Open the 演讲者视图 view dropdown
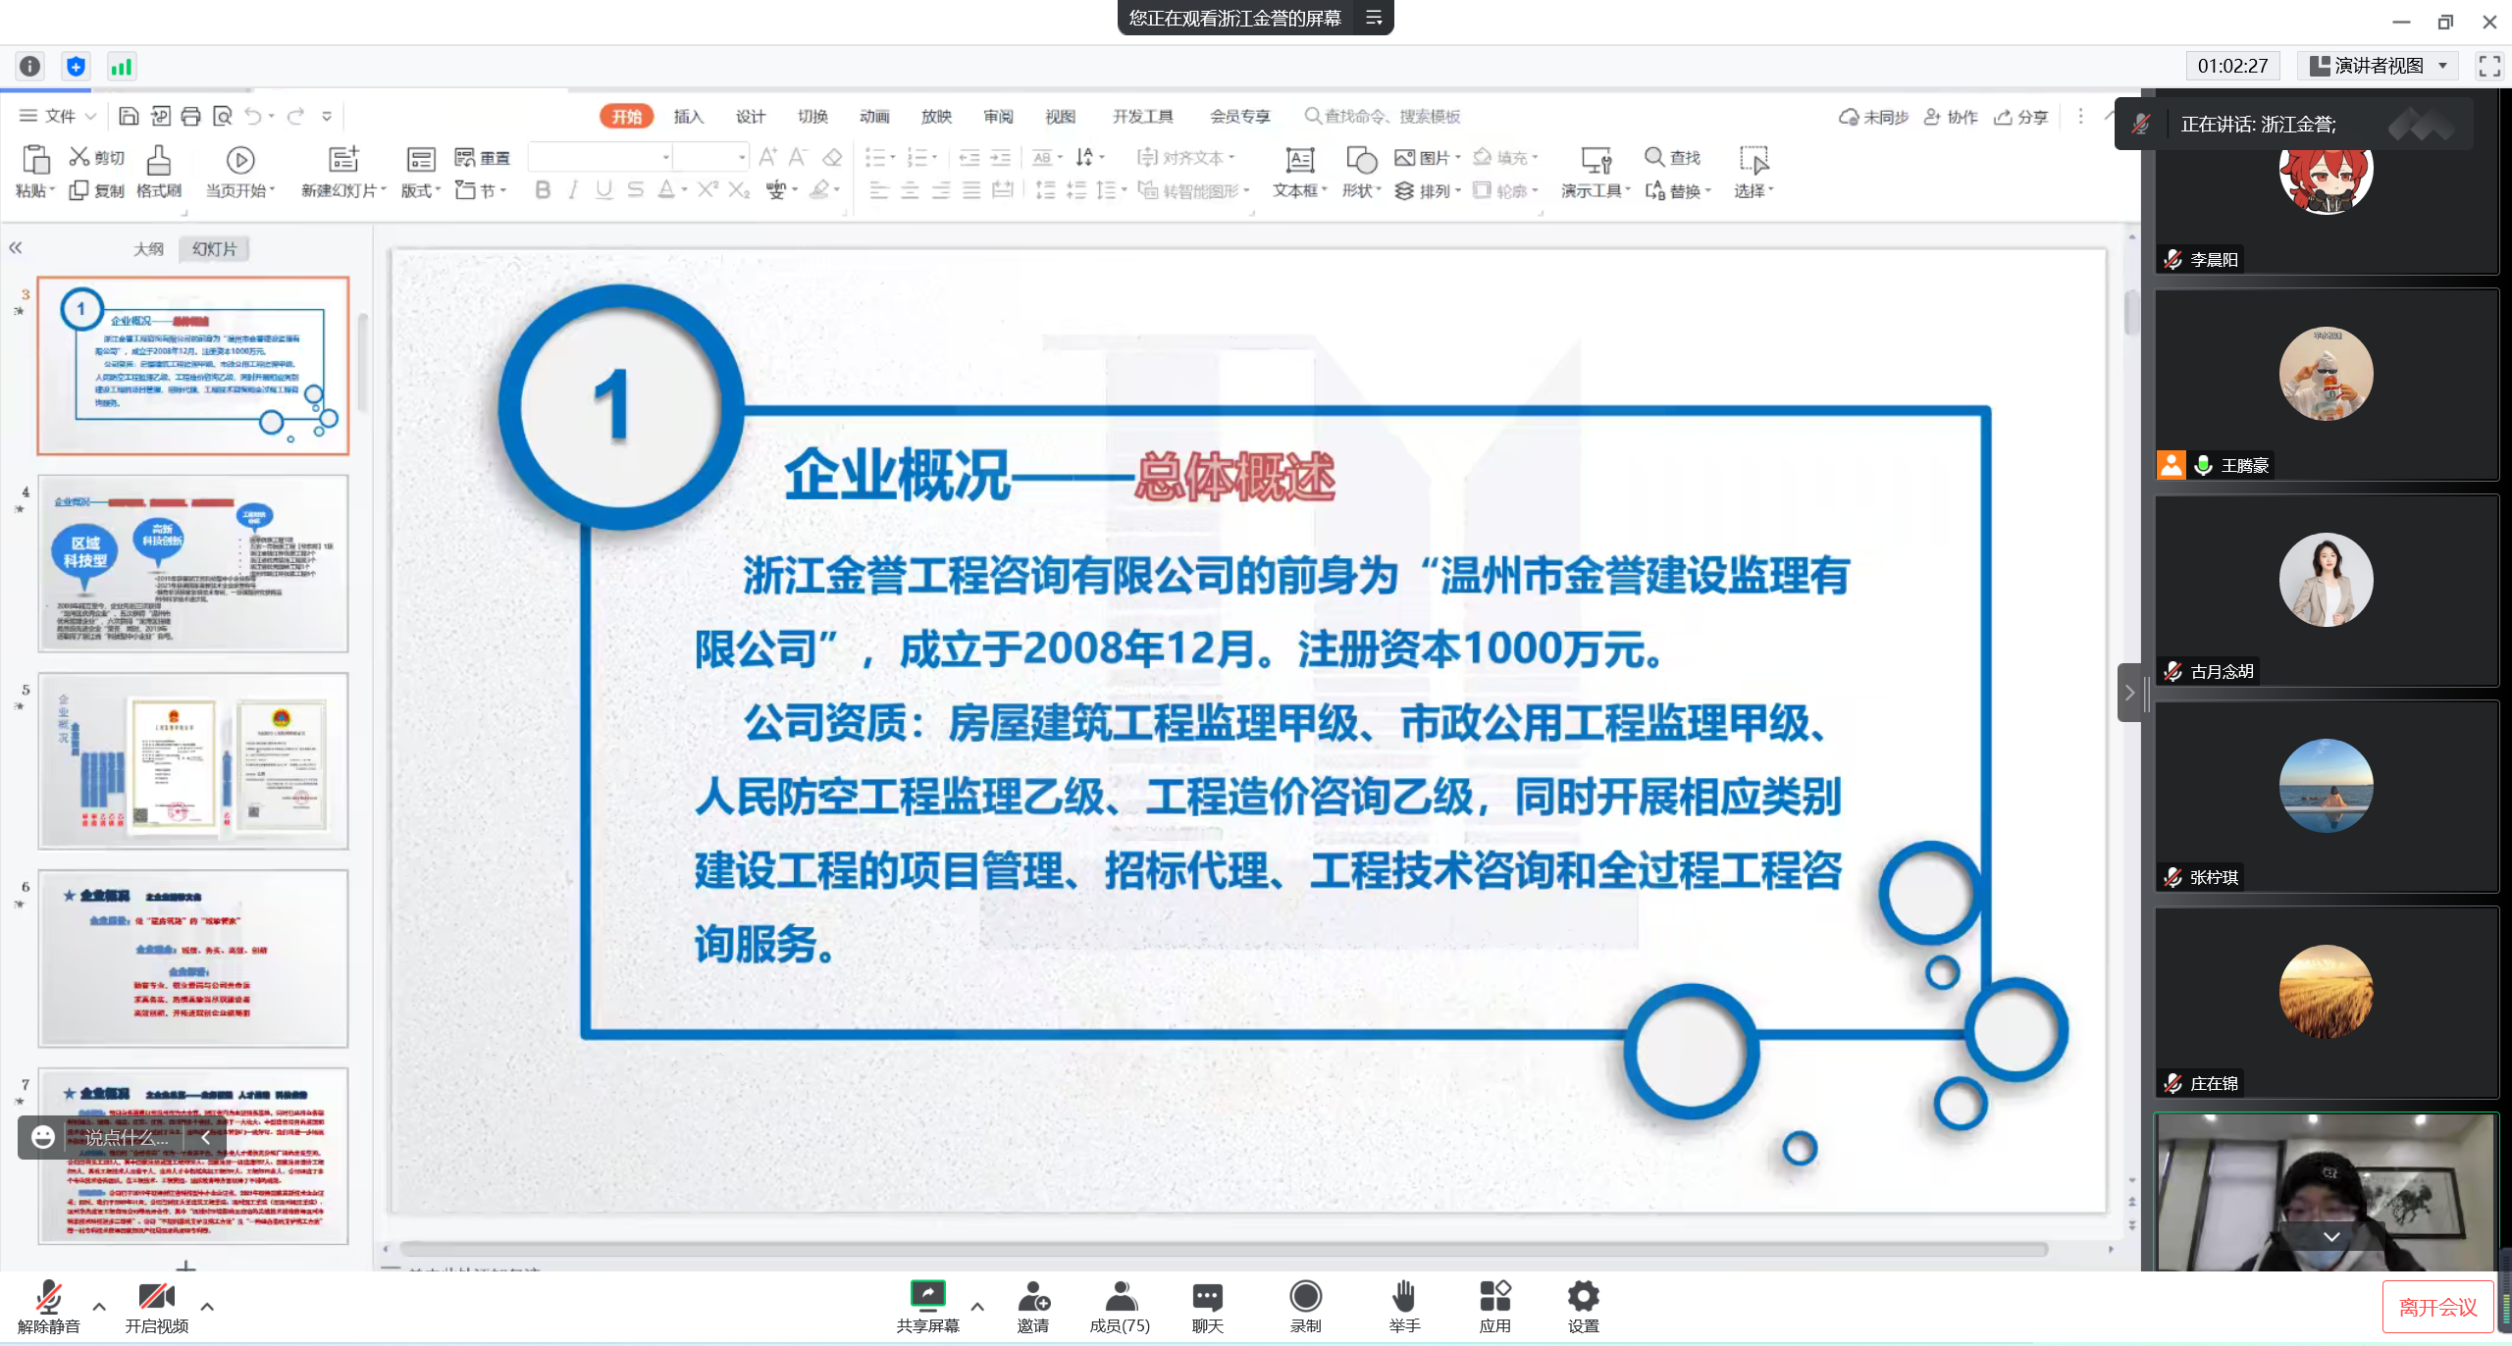The image size is (2512, 1346). tap(2379, 66)
